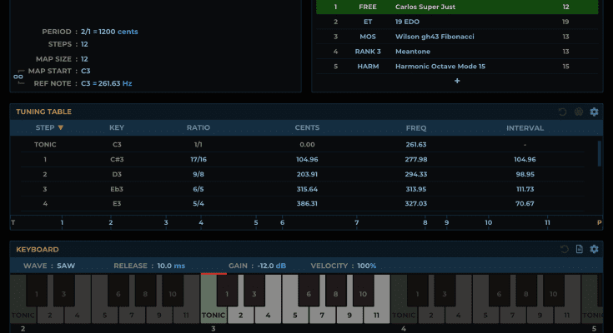Click the Period 2/1 value field
The height and width of the screenshot is (333, 613).
[86, 32]
